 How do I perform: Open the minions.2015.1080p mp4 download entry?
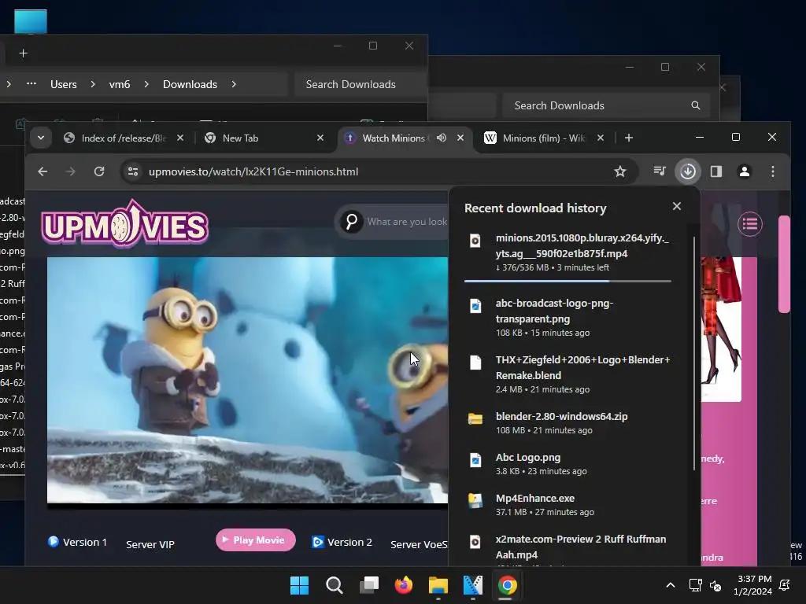pyautogui.click(x=568, y=252)
